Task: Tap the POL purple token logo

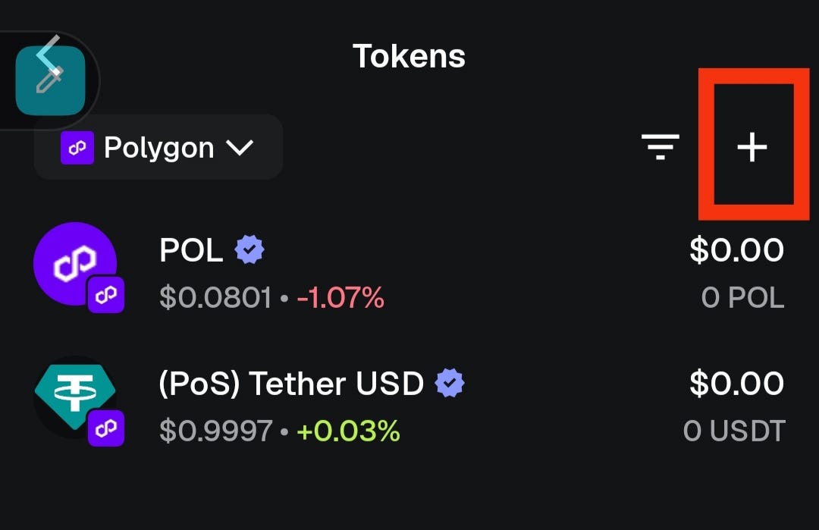Action: pyautogui.click(x=75, y=263)
